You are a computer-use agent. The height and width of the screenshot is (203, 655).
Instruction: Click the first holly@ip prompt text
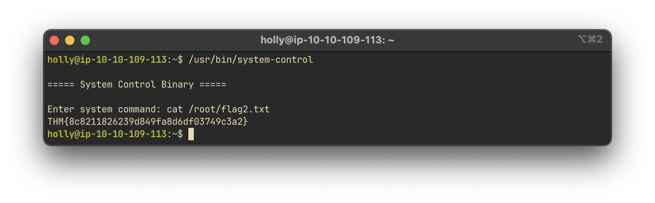[107, 60]
